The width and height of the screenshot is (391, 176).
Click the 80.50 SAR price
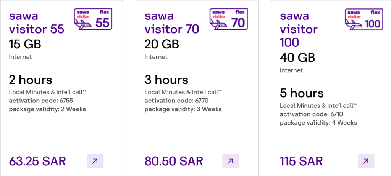click(x=174, y=161)
